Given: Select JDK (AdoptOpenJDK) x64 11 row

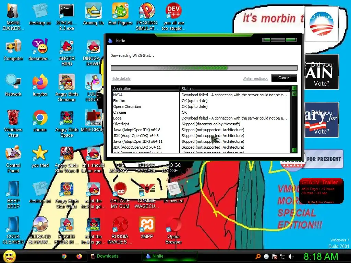Looking at the screenshot, I should tap(200, 147).
